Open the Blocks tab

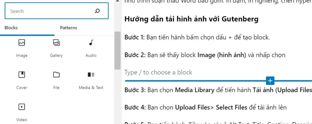(11, 28)
